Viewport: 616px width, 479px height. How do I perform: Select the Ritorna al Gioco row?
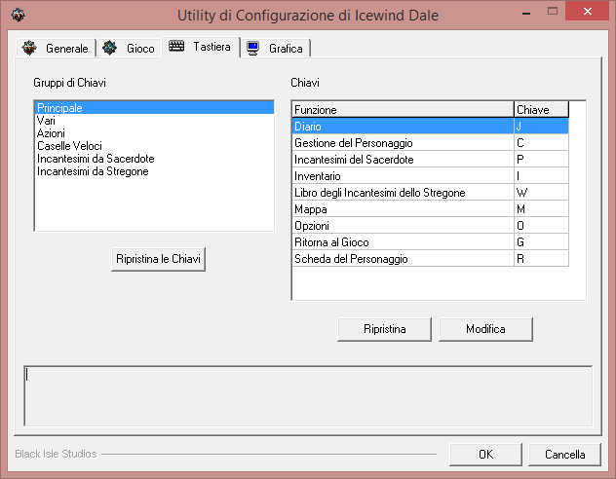click(430, 242)
